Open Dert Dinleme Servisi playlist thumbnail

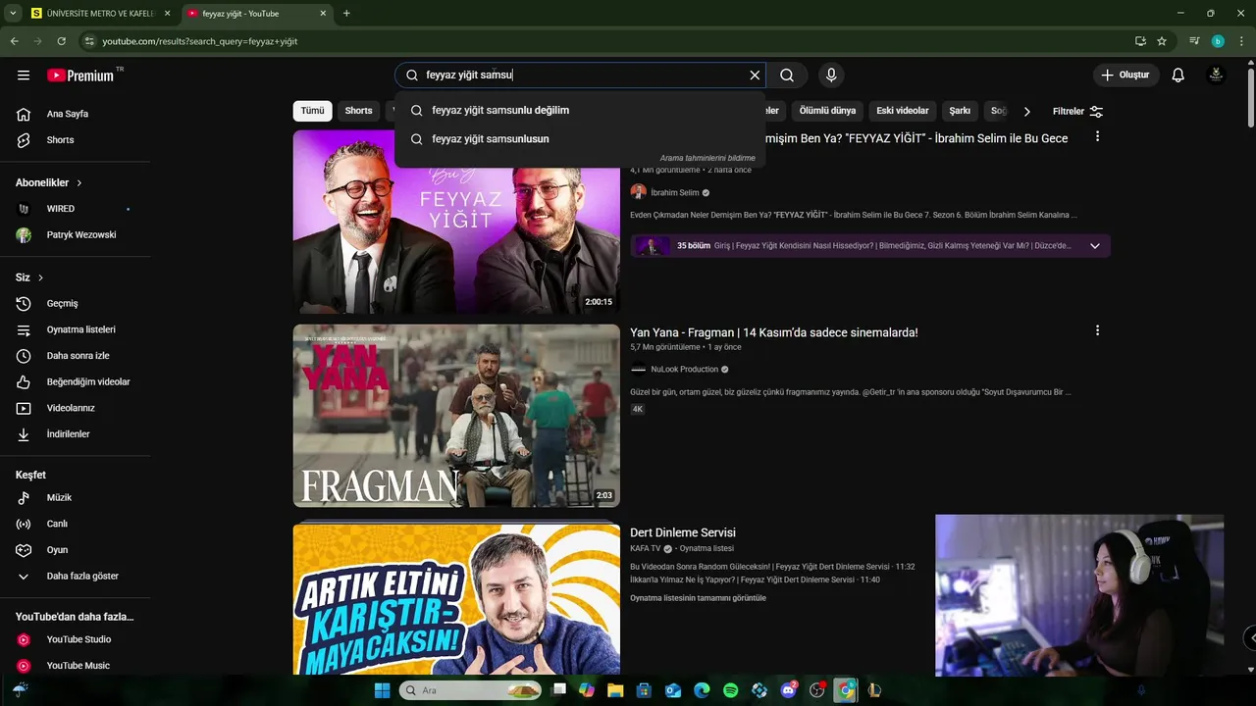click(x=456, y=599)
